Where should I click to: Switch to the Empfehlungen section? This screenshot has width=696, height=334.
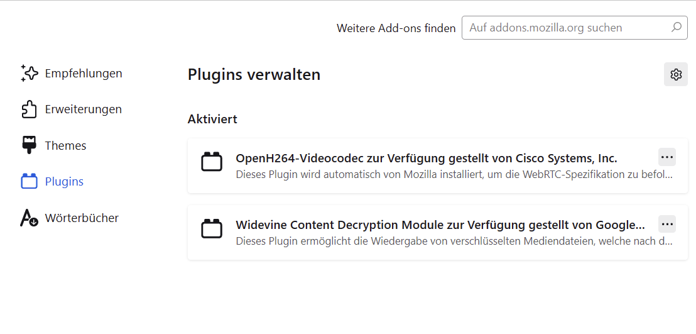pos(84,74)
